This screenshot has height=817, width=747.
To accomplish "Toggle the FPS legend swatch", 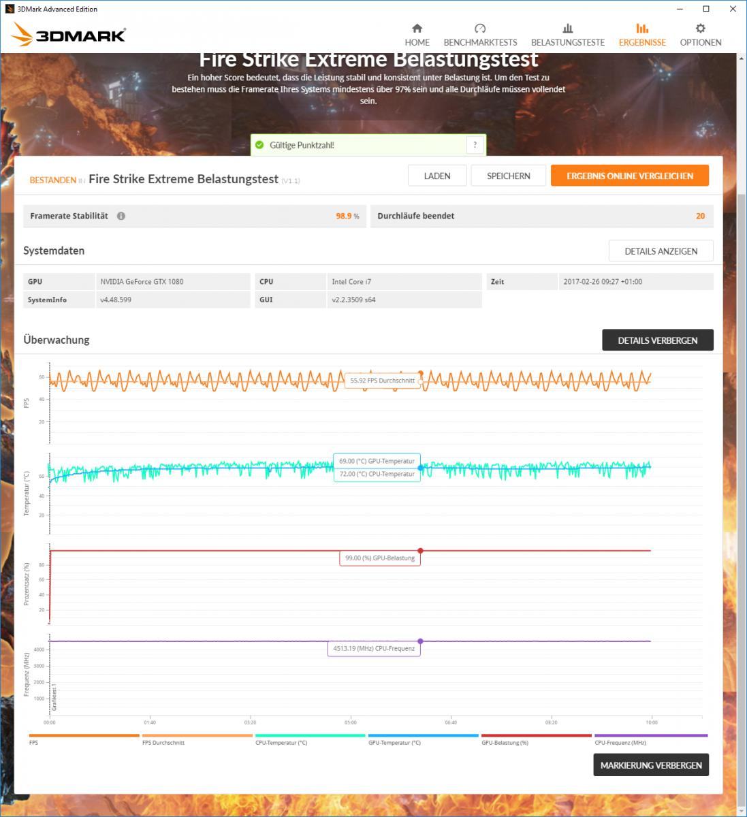I will tap(84, 736).
